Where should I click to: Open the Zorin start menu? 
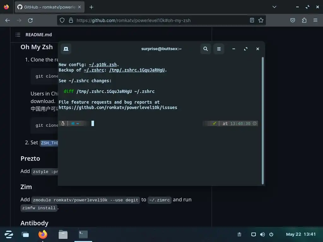click(9, 234)
